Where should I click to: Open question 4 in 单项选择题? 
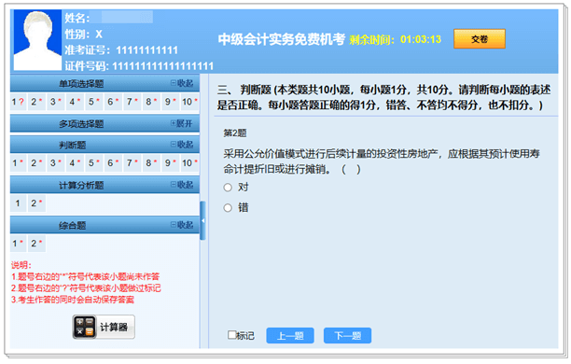coord(75,102)
